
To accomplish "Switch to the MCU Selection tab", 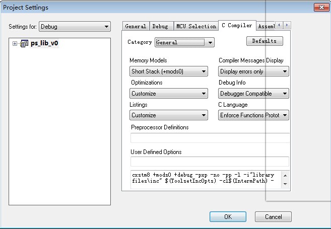I will coord(195,26).
